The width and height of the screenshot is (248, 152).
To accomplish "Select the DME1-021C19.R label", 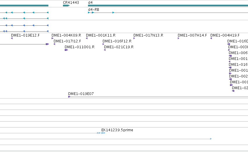I will pyautogui.click(x=119, y=47).
